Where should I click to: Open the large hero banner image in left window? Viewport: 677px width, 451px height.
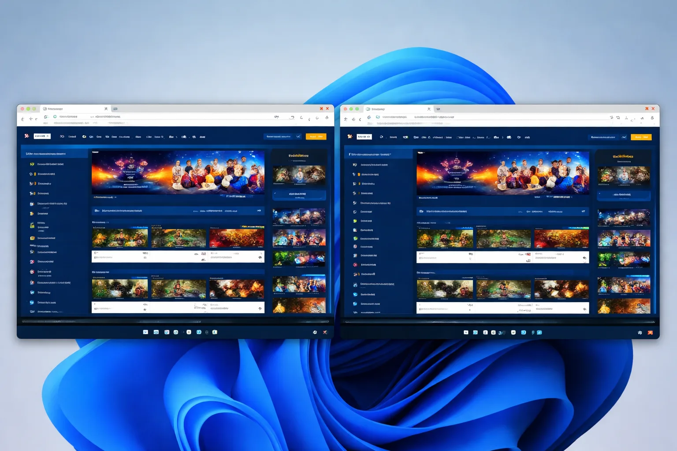[x=178, y=172]
